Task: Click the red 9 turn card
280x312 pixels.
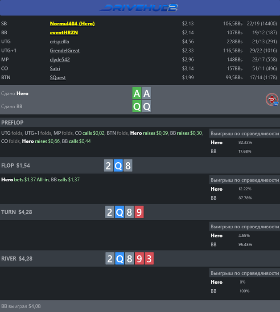Action: (139, 212)
